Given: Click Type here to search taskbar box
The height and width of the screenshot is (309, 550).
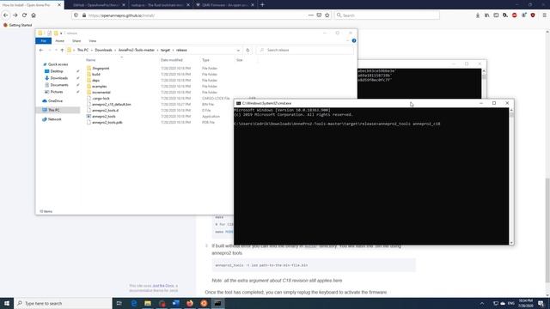Looking at the screenshot, I should click(x=63, y=303).
